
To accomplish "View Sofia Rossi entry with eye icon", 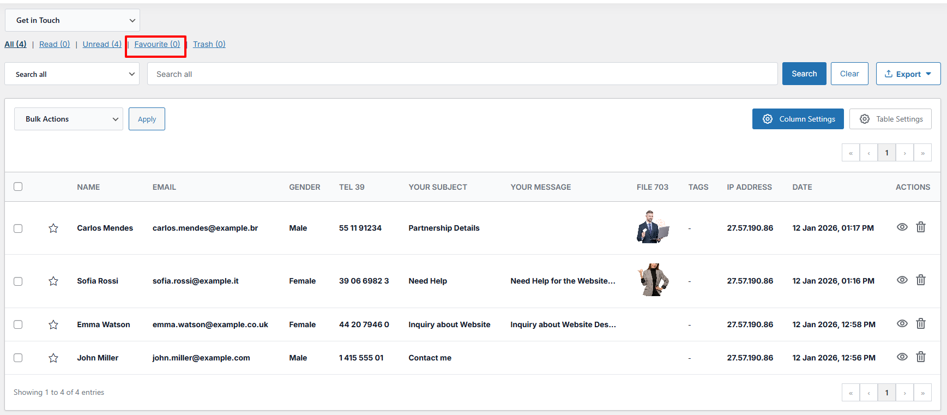I will point(902,280).
